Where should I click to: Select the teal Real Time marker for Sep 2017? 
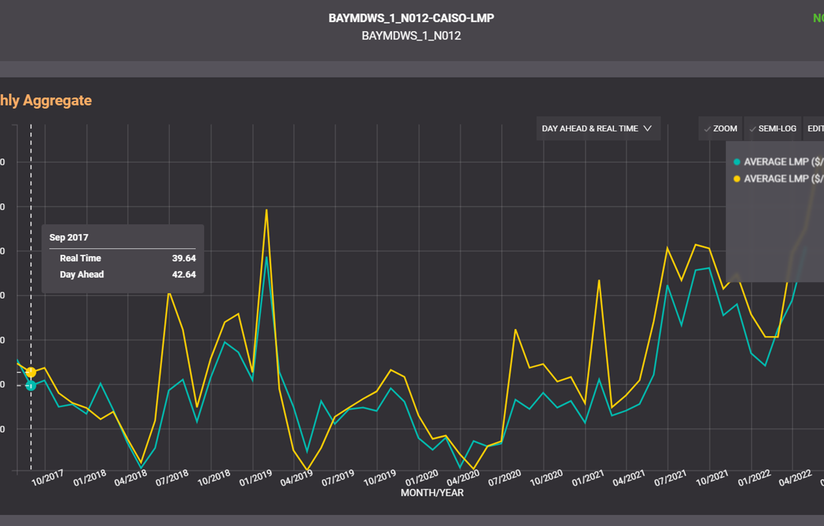click(x=31, y=386)
